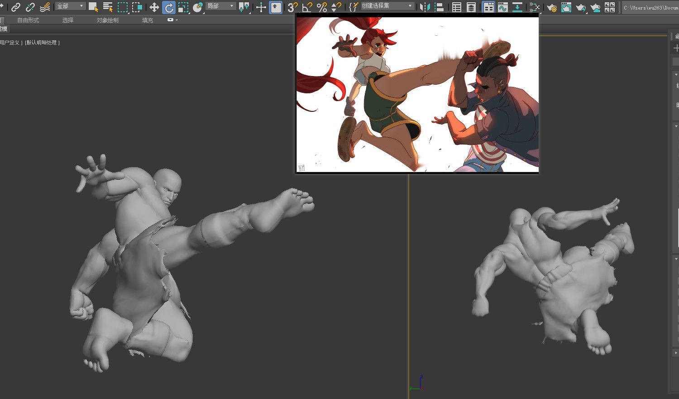This screenshot has width=679, height=399.
Task: Click the Align tool icon
Action: [439, 7]
